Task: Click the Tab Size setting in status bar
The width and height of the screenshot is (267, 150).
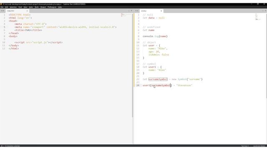Action: 245,146
